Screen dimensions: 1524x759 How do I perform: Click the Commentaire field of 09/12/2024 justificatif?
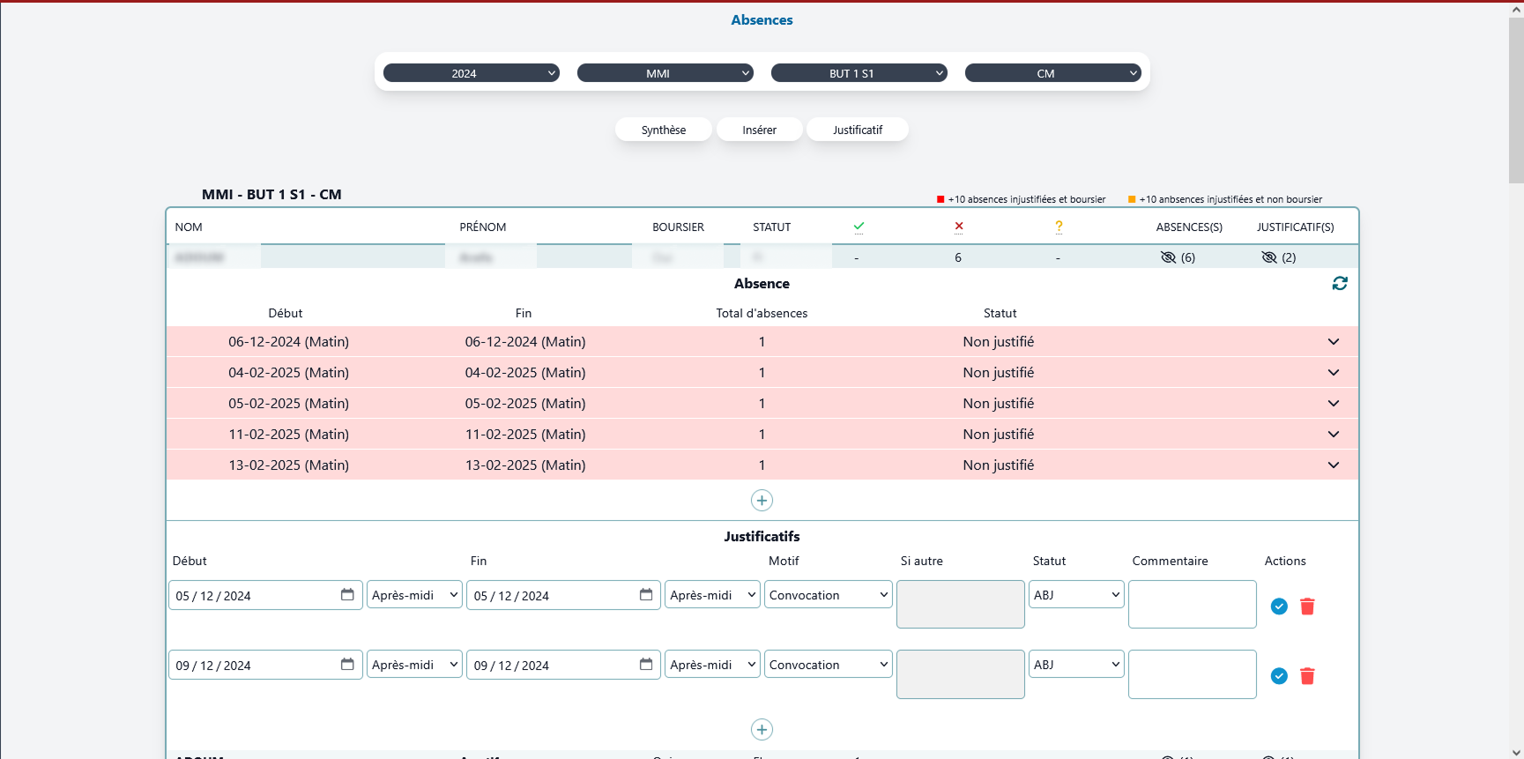point(1193,674)
